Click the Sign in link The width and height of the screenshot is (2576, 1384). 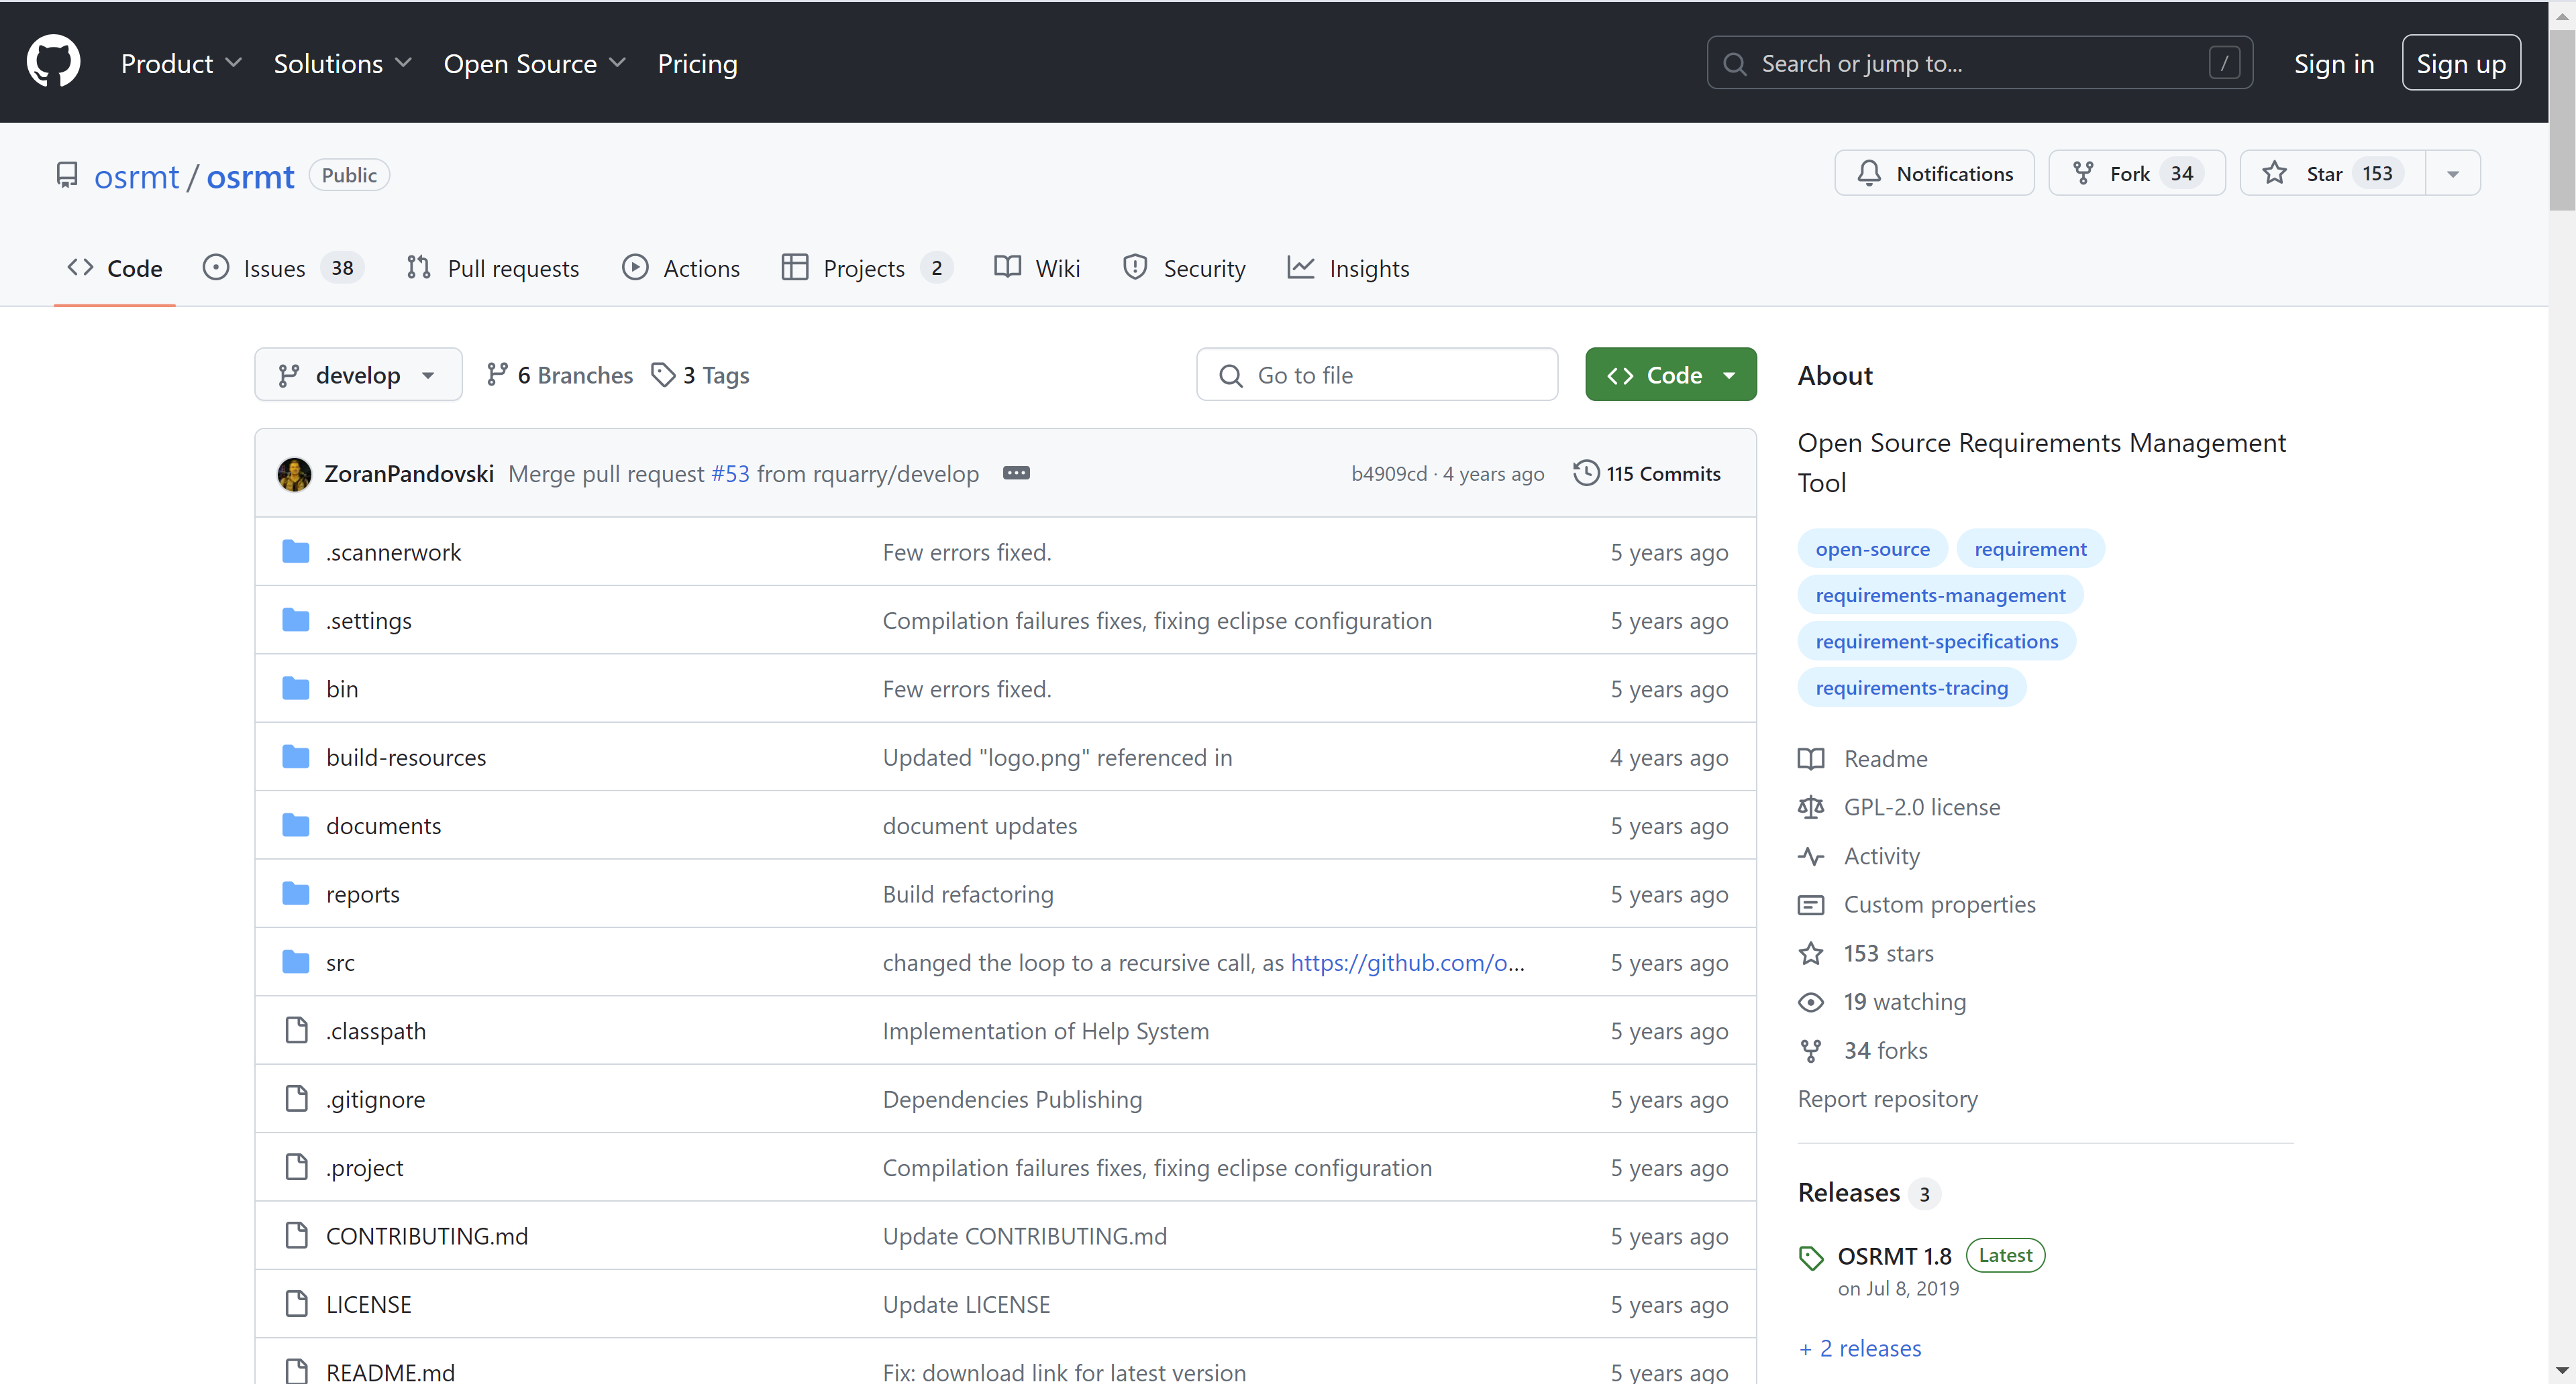tap(2333, 63)
